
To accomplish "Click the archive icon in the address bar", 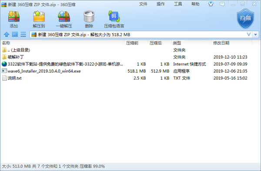I will point(34,35).
